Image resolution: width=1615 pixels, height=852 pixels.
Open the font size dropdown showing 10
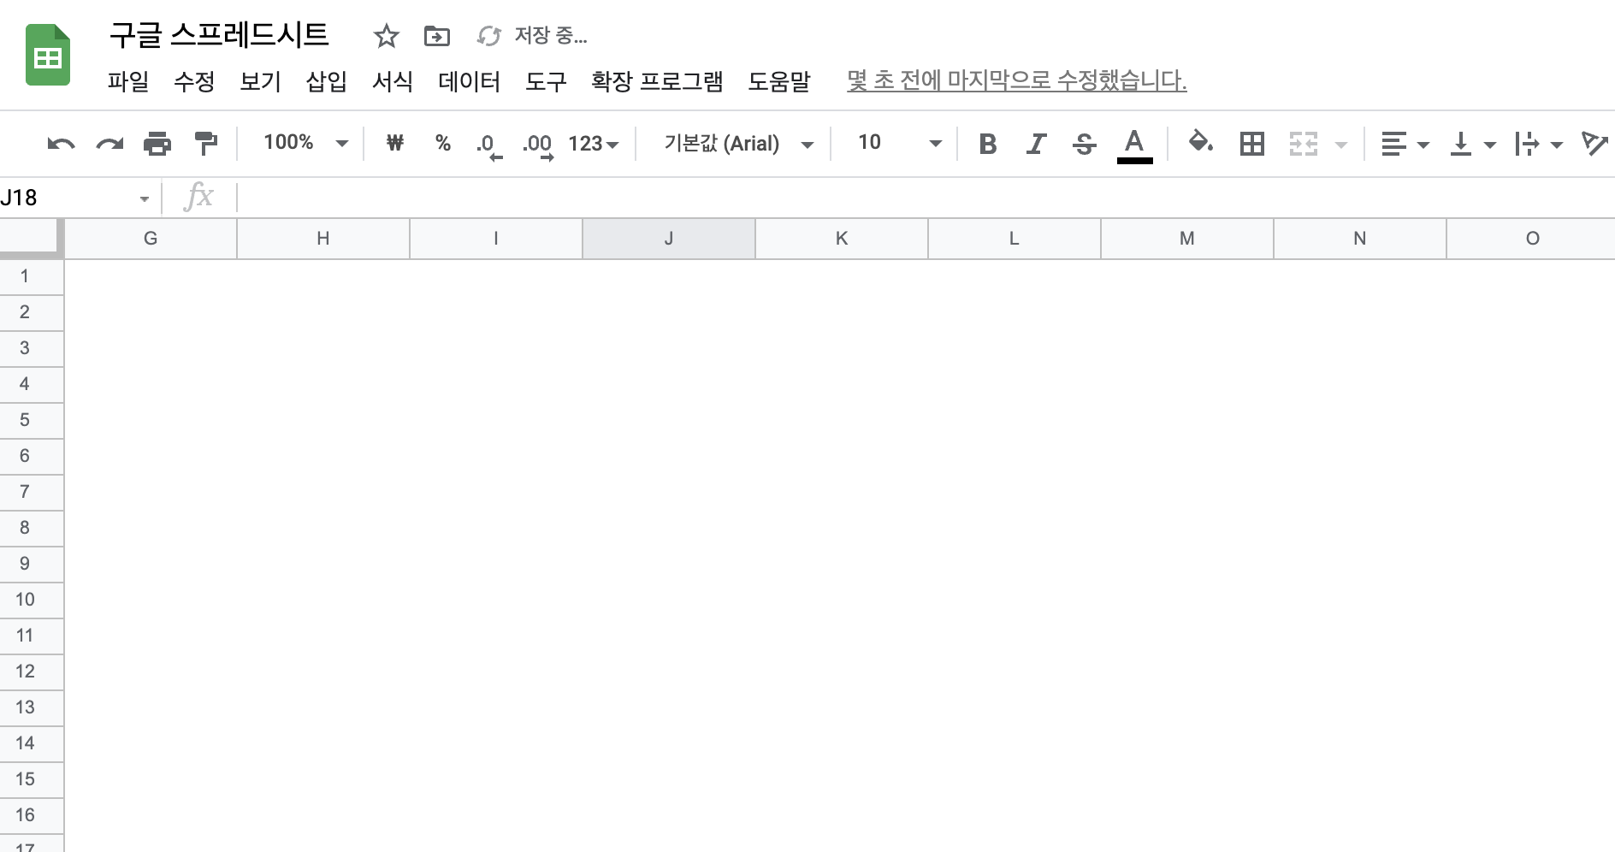coord(899,143)
